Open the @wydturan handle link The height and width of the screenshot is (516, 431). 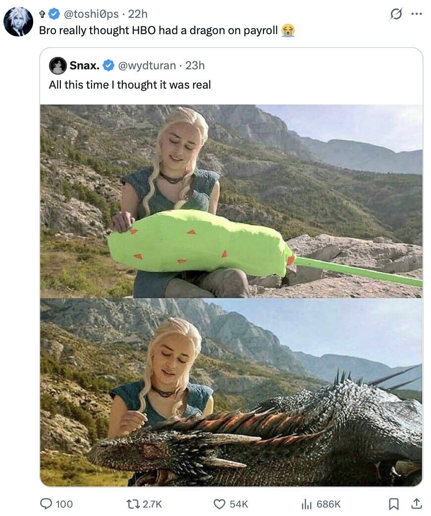147,65
